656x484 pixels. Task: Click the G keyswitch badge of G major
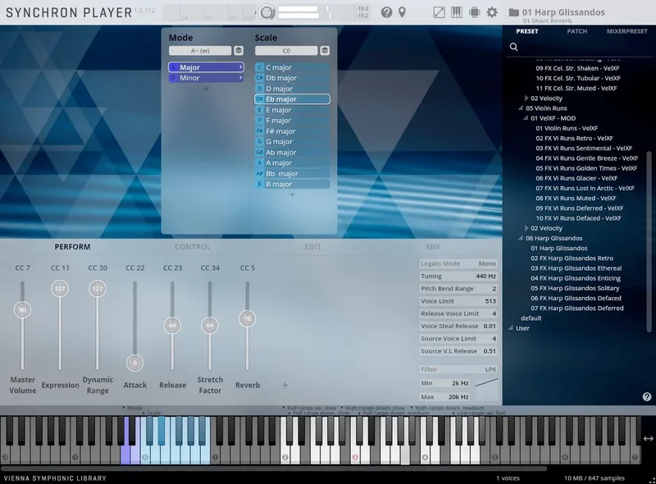[259, 142]
